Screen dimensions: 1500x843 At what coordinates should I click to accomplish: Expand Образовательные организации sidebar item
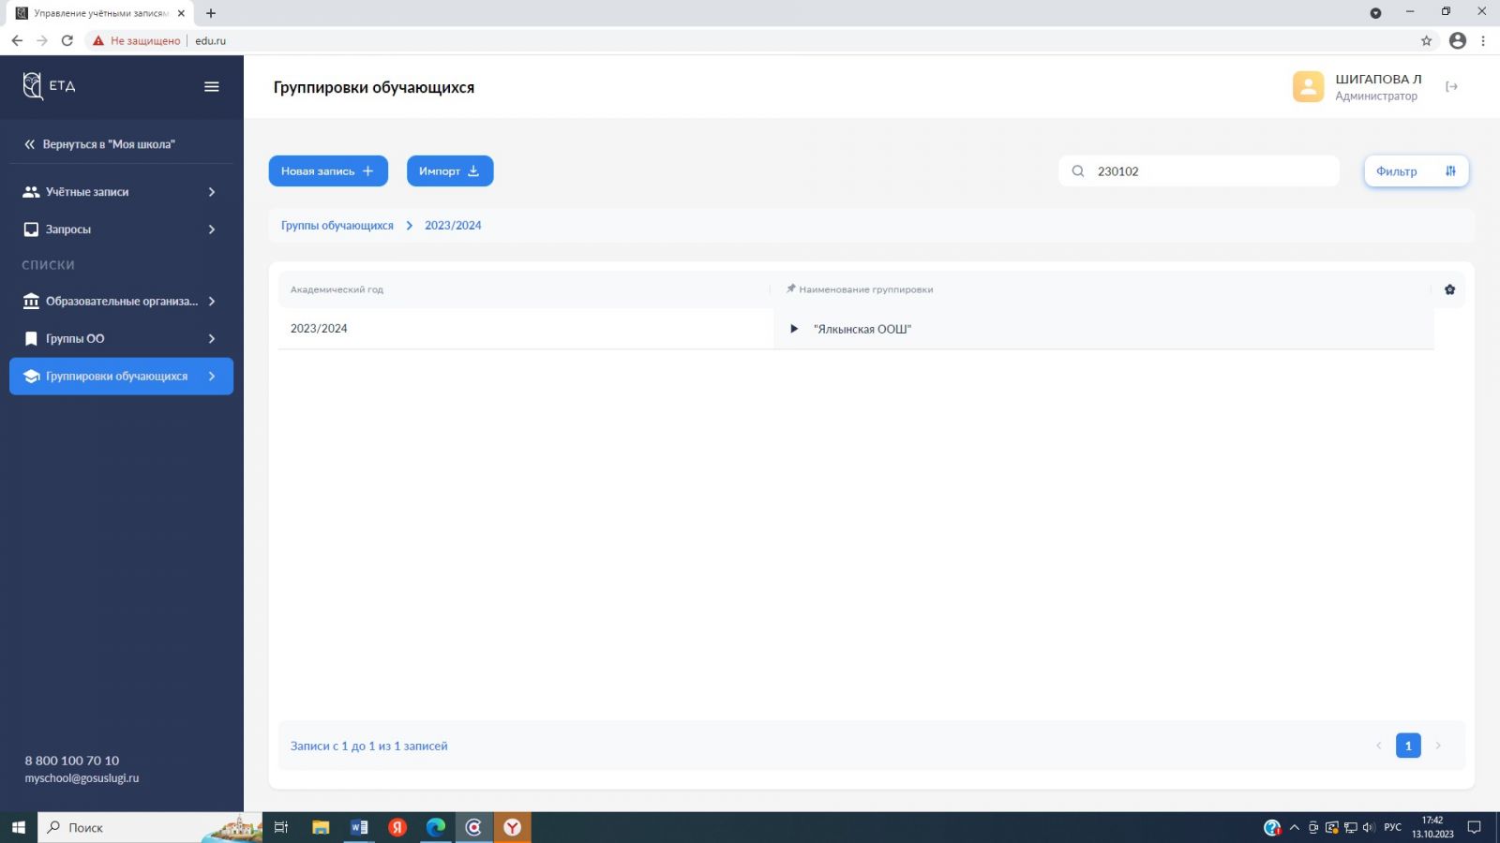tap(121, 302)
